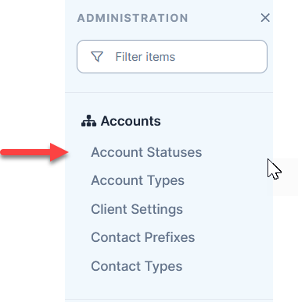Click the Accounts group label text
Screen dimensions: 298x302
coord(131,121)
